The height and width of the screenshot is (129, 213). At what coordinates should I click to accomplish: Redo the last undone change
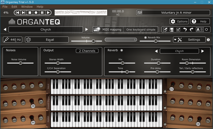coord(191,29)
